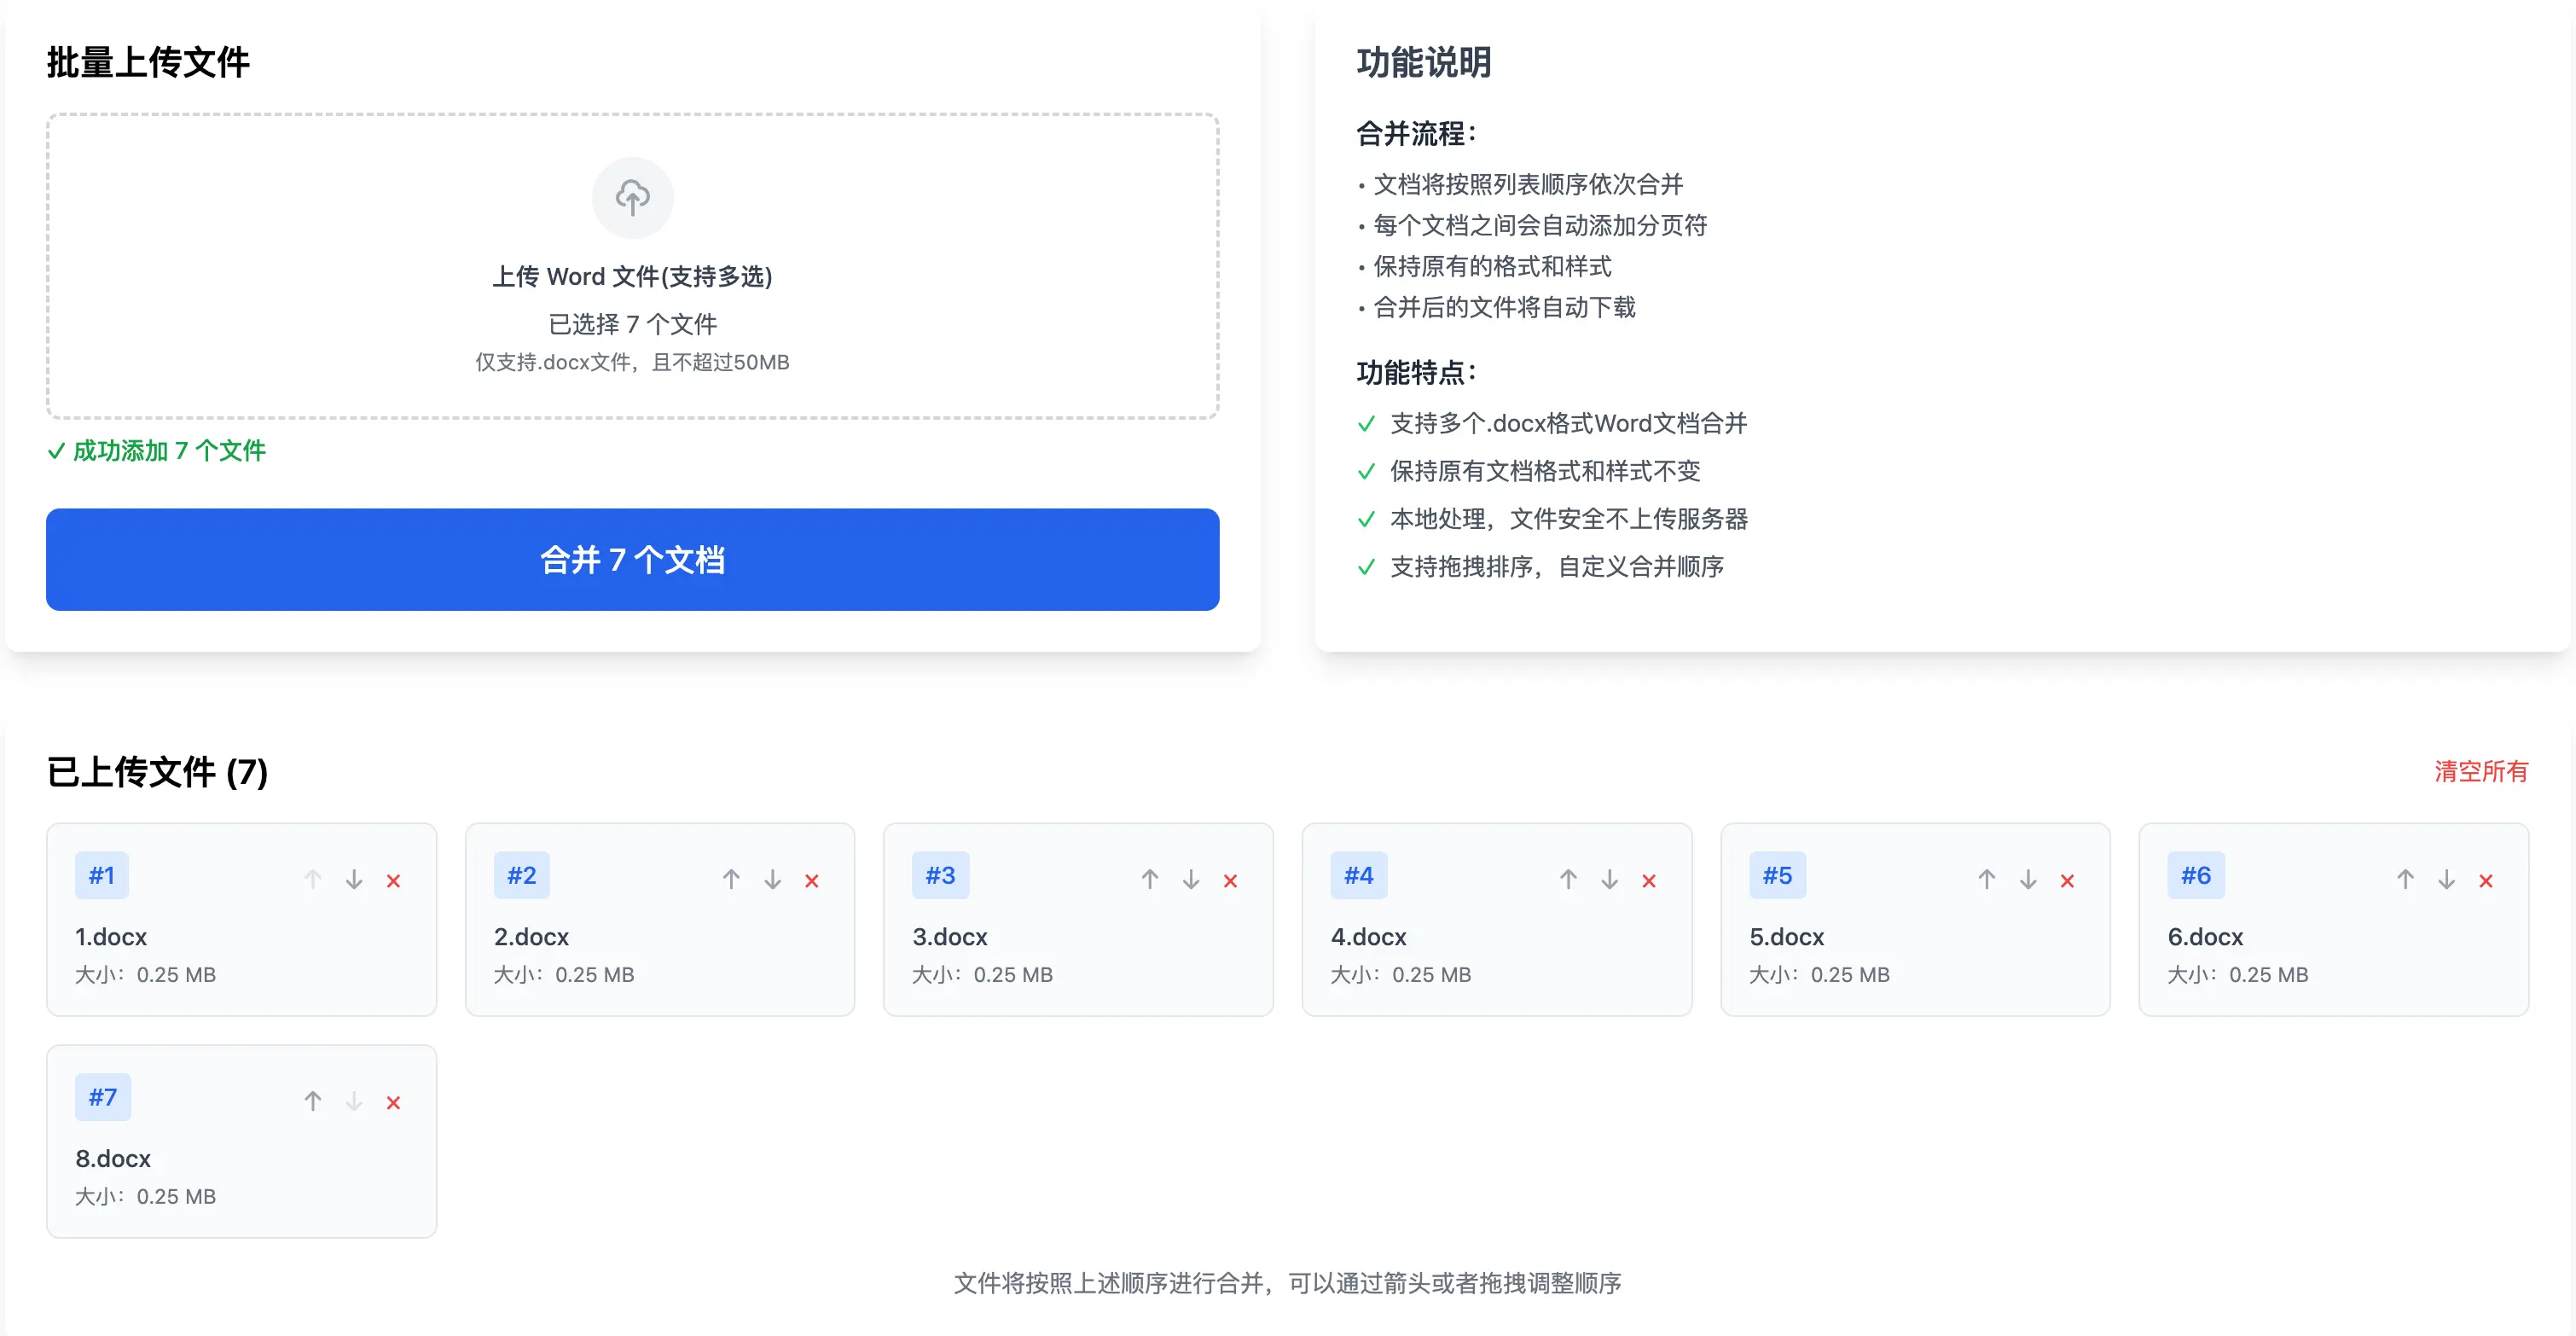This screenshot has width=2576, height=1336.
Task: Move 2.docx down with arrow
Action: (x=773, y=879)
